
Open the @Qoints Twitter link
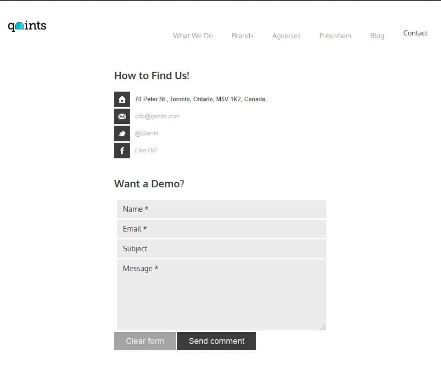click(147, 133)
